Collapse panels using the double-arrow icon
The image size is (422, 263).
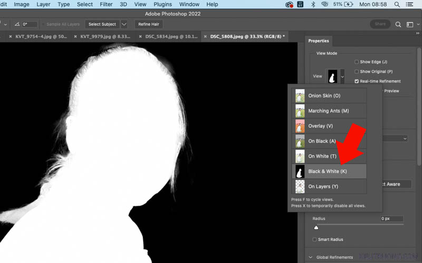click(417, 33)
